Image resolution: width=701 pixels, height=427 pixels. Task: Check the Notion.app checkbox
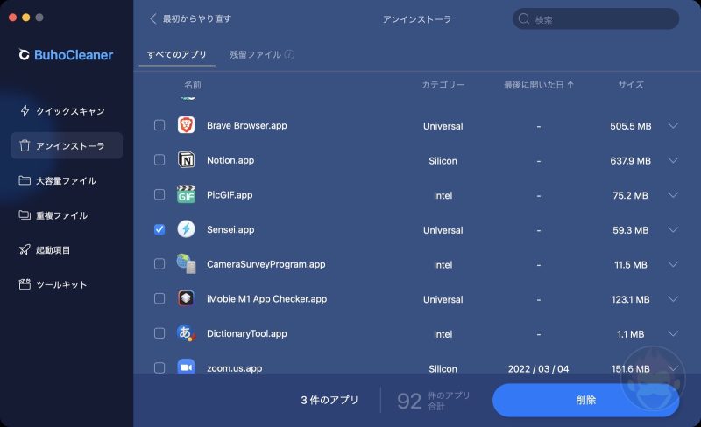[x=159, y=160]
